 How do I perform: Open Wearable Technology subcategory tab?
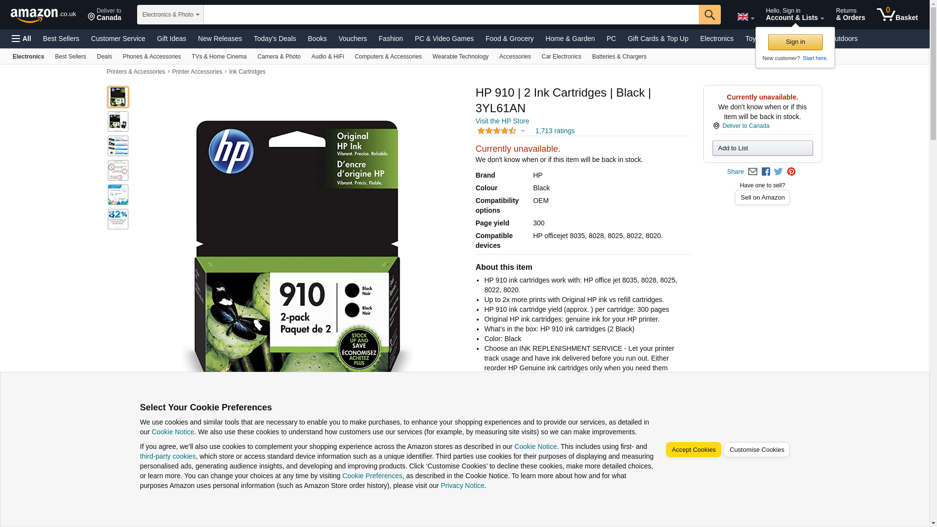click(460, 57)
